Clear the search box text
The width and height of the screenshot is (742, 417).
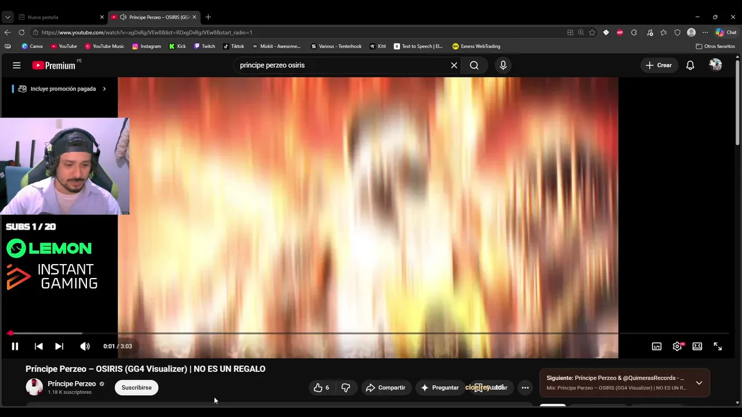pyautogui.click(x=454, y=65)
